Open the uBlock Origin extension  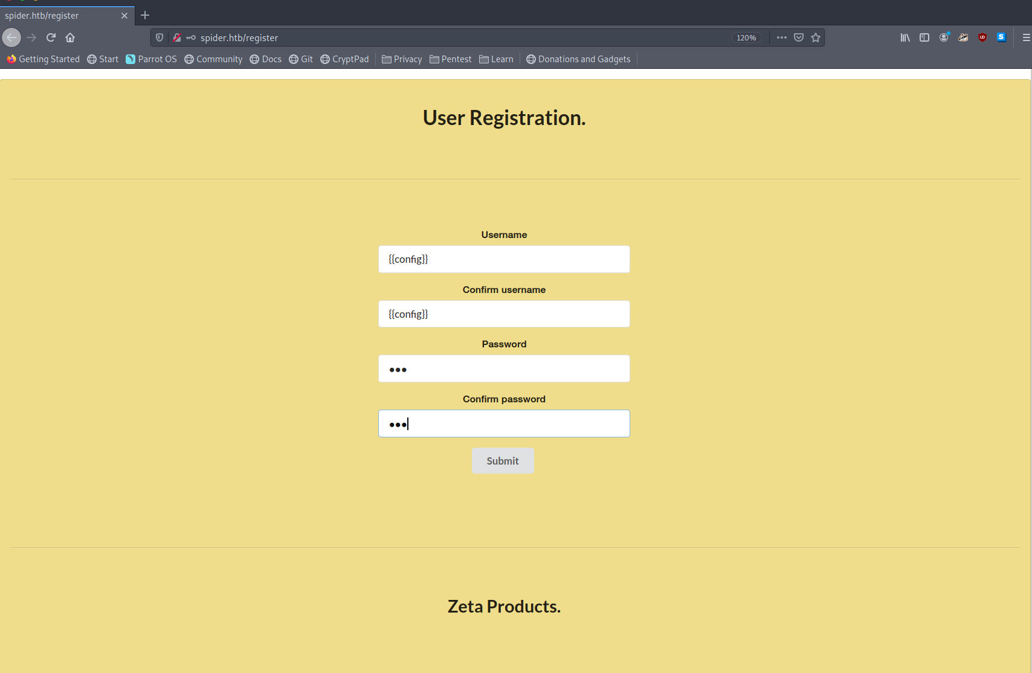tap(982, 37)
